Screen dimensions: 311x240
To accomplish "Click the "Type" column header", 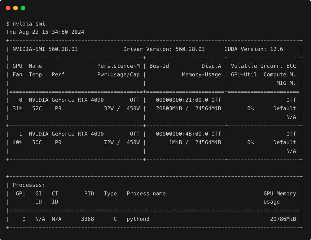I will point(110,194).
